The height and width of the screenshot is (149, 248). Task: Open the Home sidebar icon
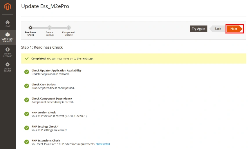tap(8, 23)
